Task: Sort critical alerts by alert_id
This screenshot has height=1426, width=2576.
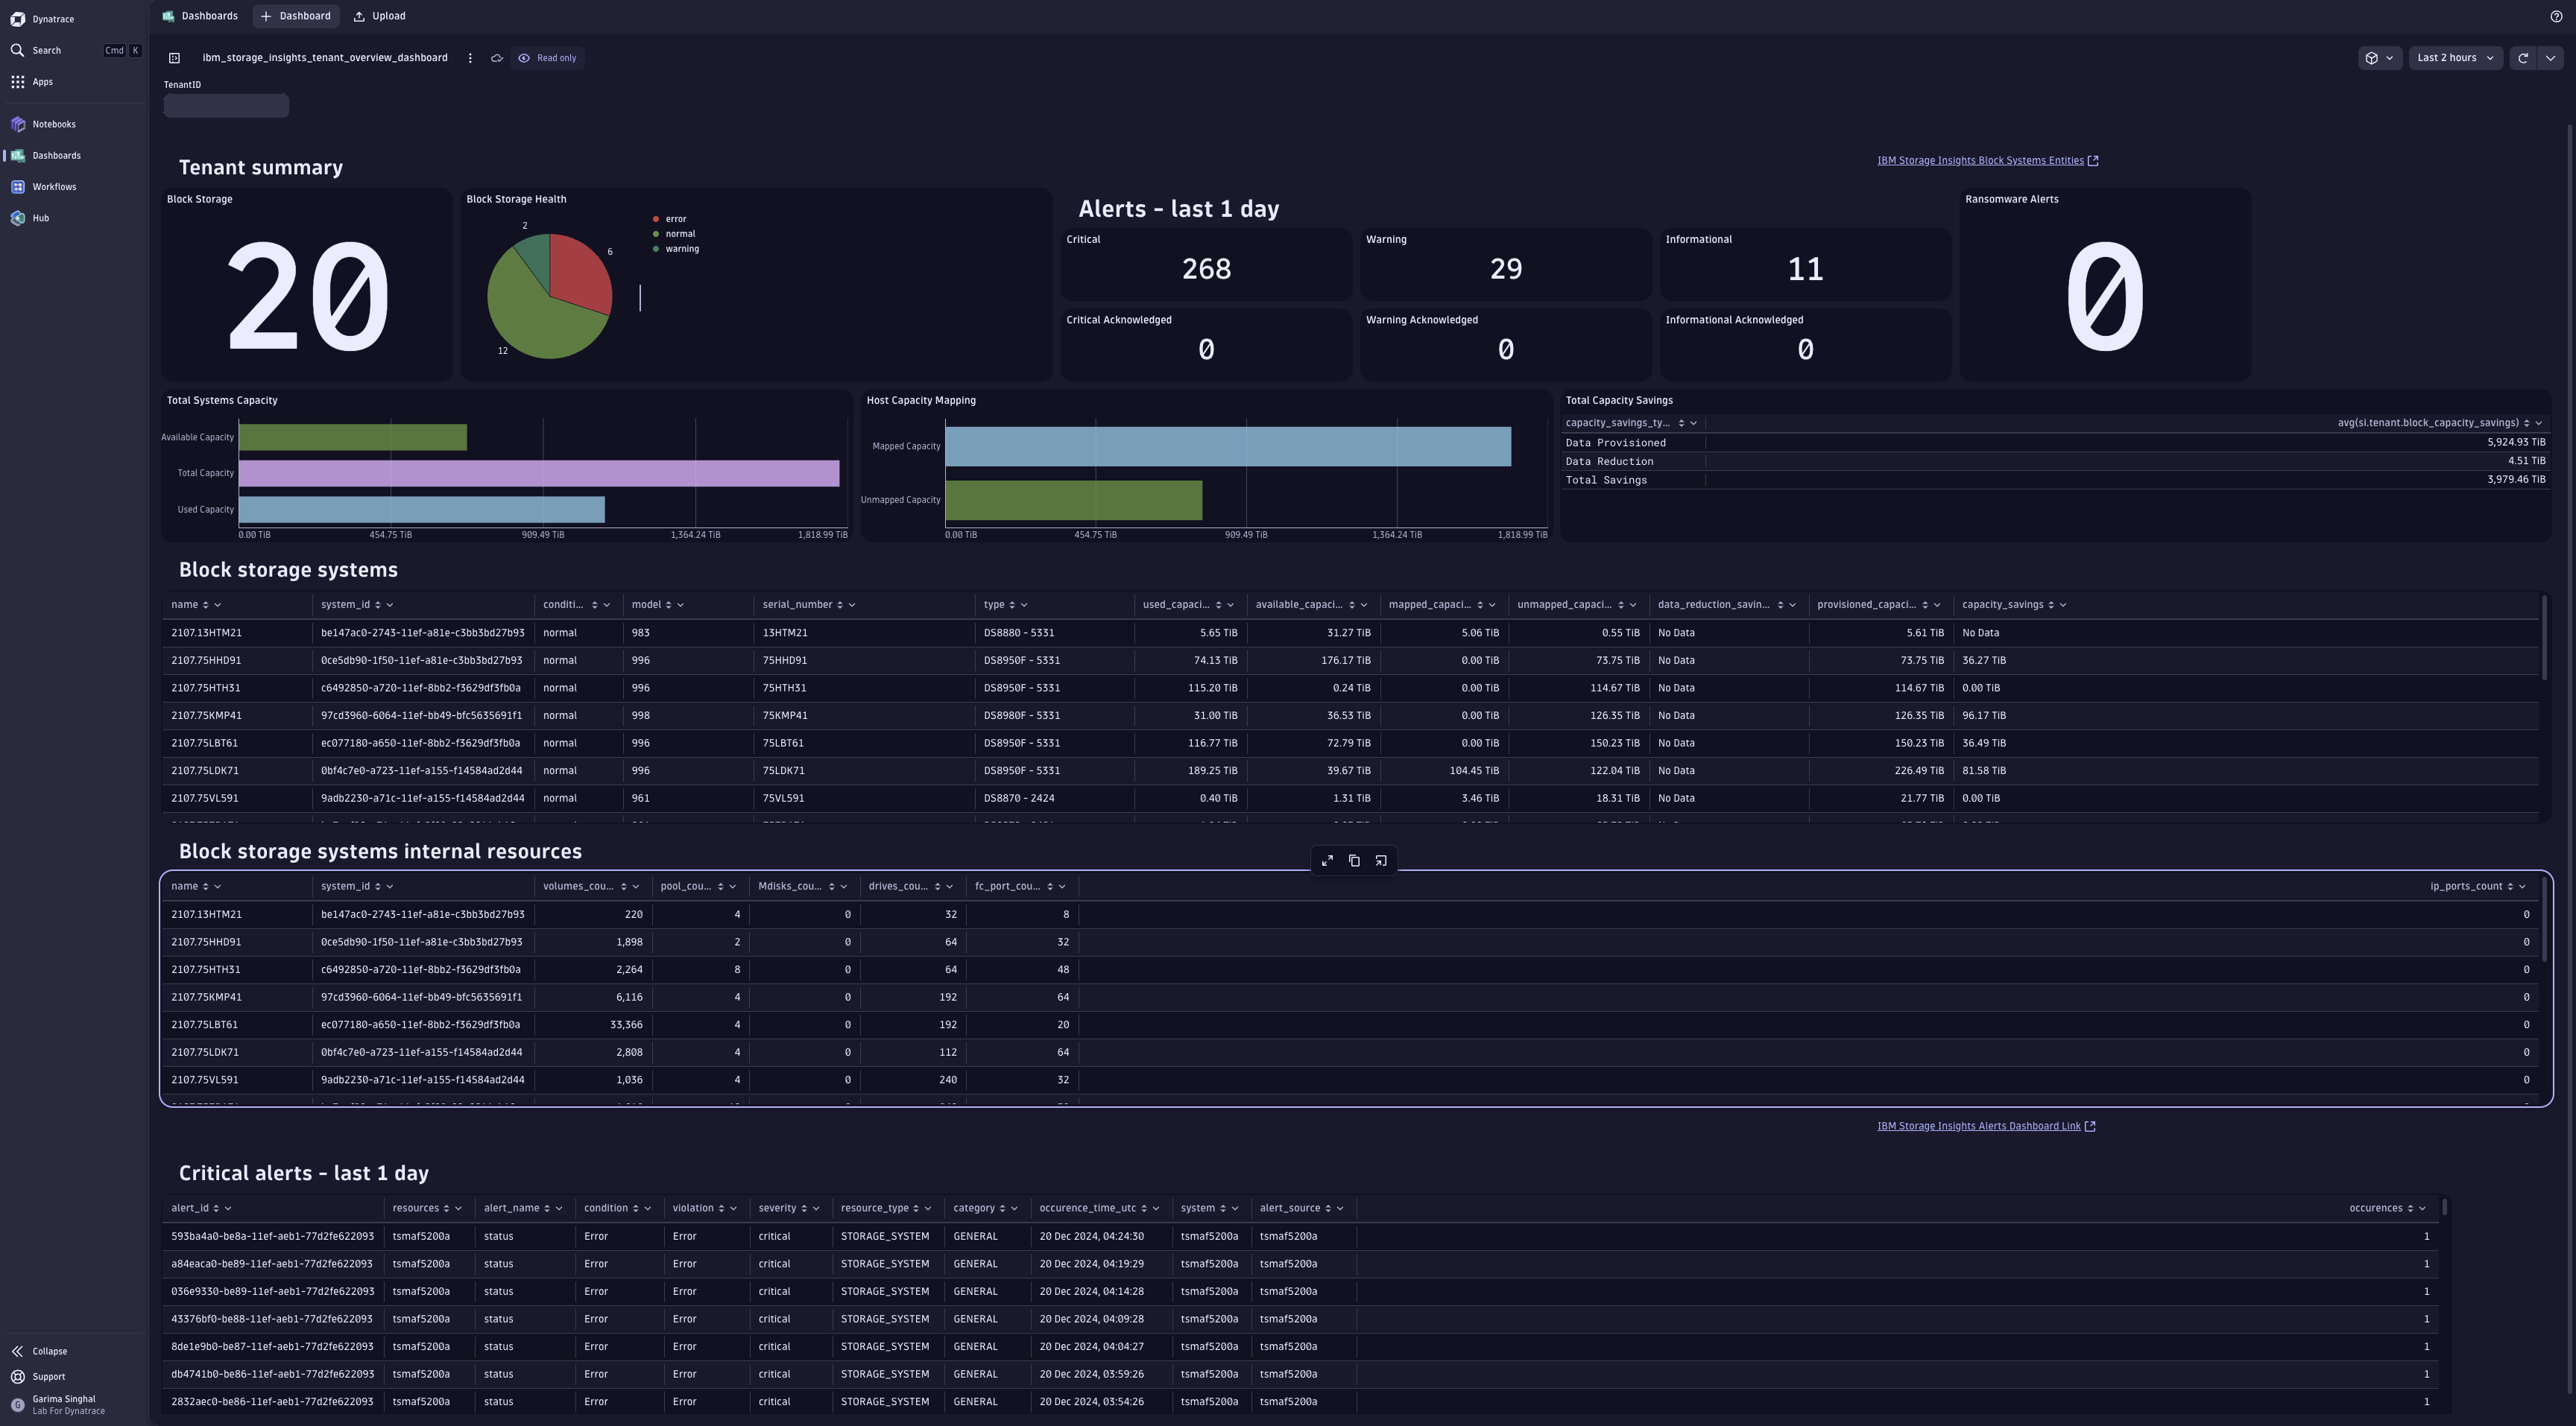Action: [x=216, y=1209]
